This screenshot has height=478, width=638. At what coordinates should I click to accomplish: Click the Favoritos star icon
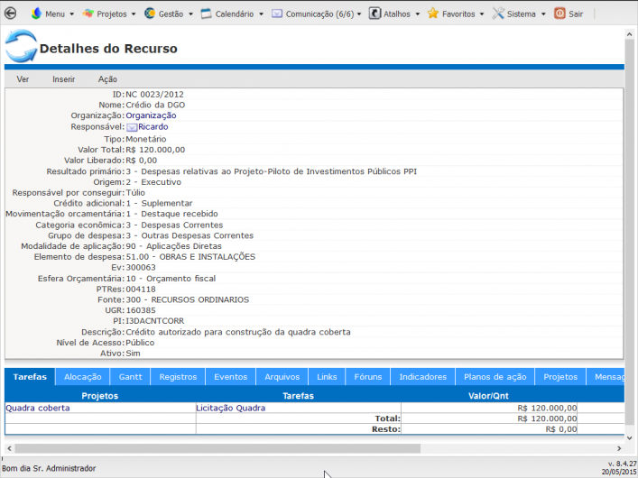coord(433,14)
